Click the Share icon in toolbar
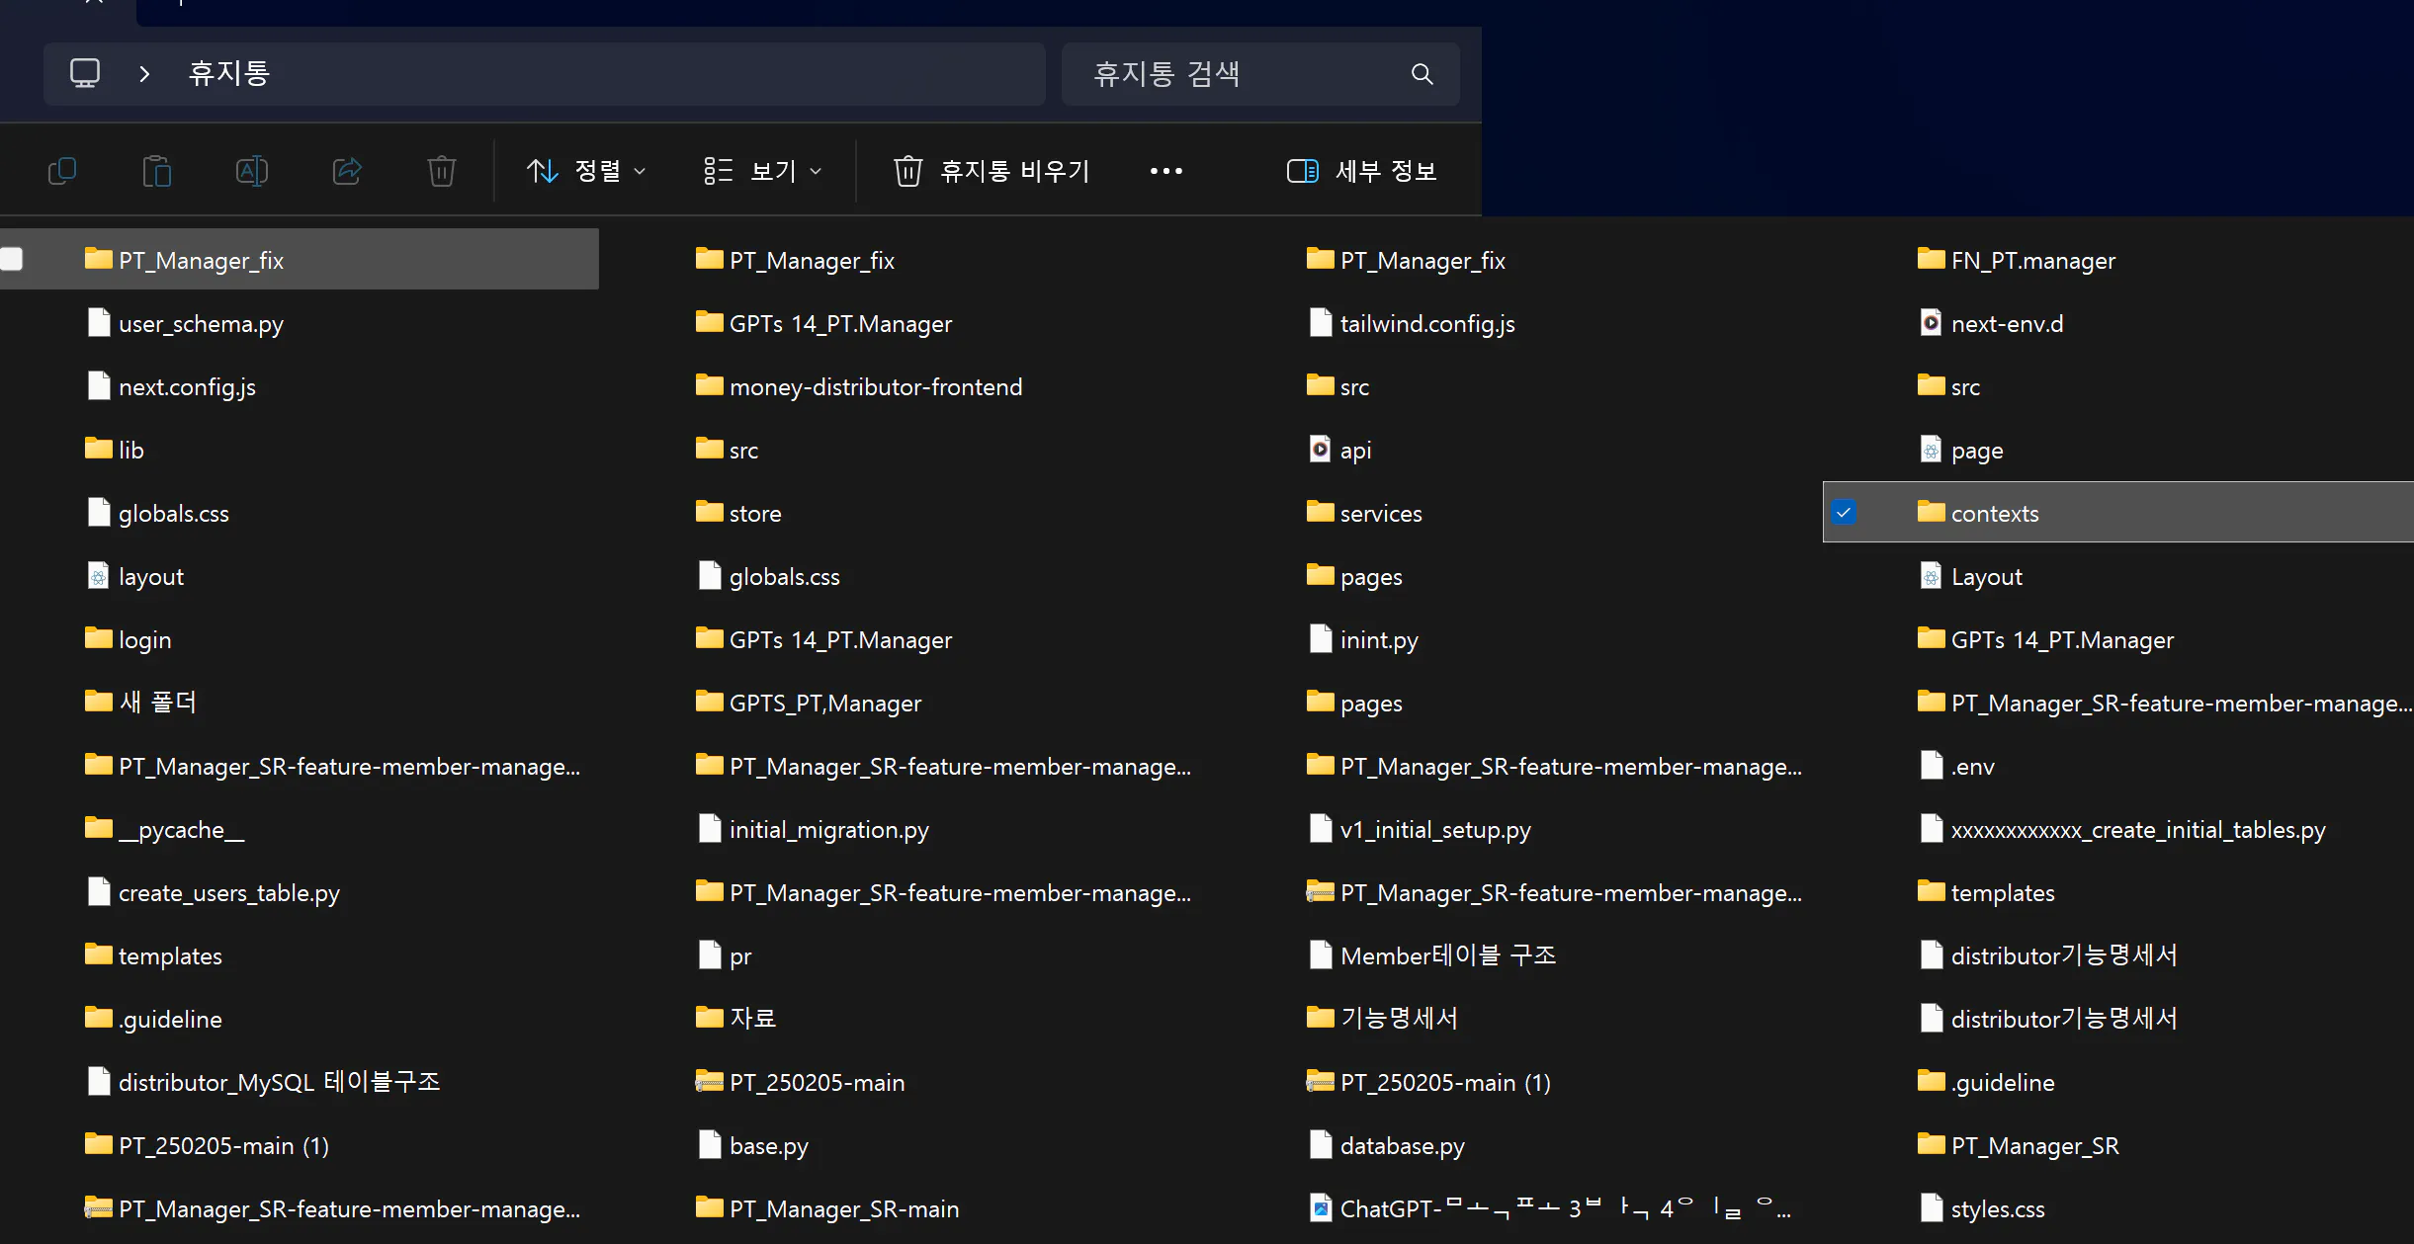 click(346, 171)
